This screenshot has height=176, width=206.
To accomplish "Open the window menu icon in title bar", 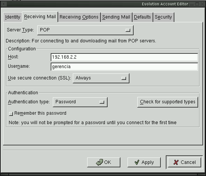I will click(x=4, y=4).
